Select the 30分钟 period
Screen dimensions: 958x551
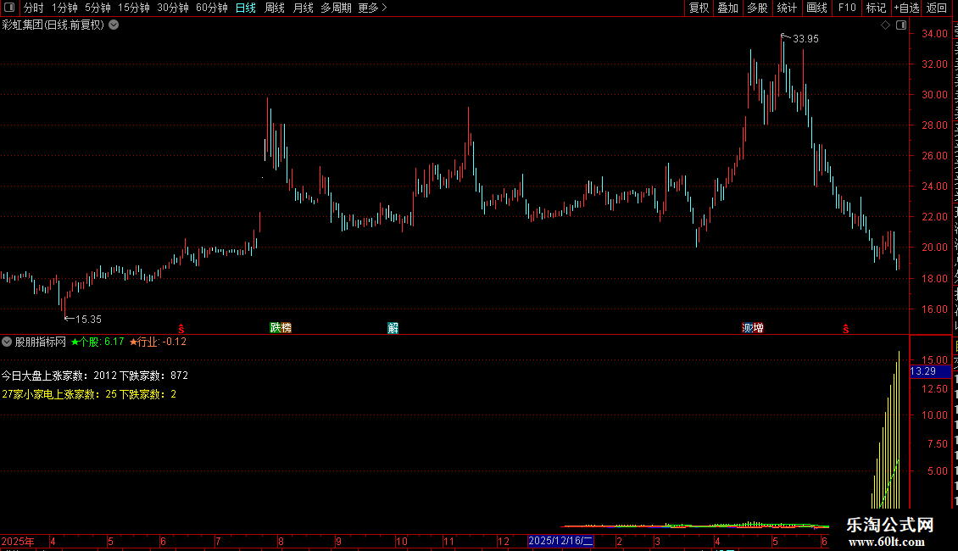pos(173,8)
